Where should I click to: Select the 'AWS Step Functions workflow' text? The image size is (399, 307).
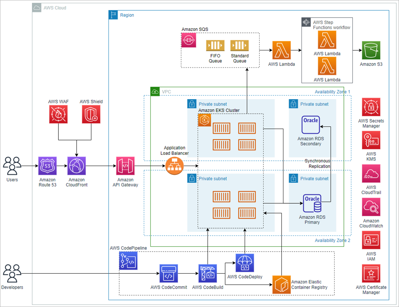[x=332, y=25]
